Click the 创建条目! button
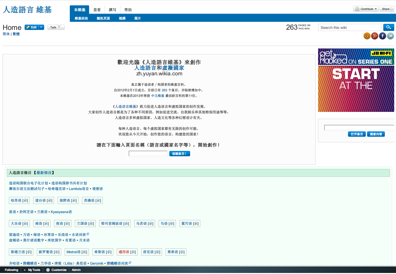396x274 pixels. pyautogui.click(x=179, y=153)
